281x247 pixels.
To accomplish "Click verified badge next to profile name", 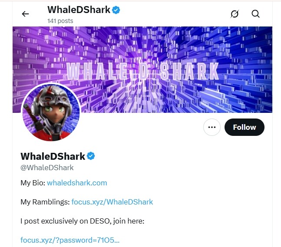I will point(91,157).
